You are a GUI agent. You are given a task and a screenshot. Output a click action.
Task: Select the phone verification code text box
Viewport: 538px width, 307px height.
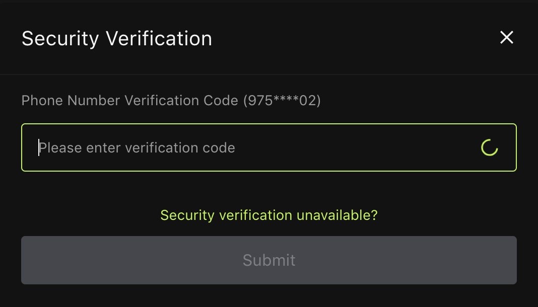click(x=252, y=148)
